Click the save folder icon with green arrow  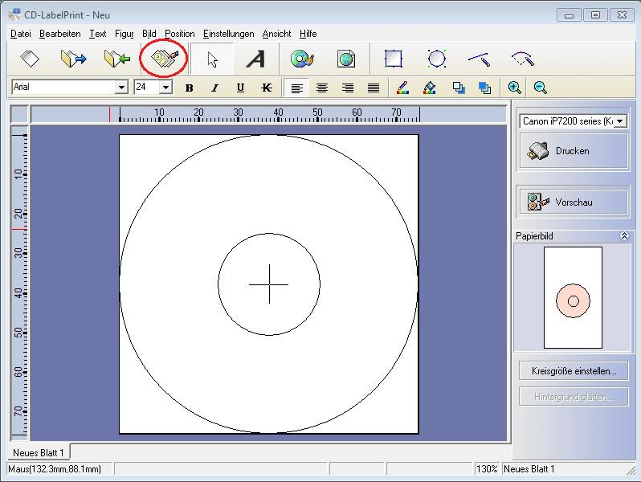coord(117,59)
